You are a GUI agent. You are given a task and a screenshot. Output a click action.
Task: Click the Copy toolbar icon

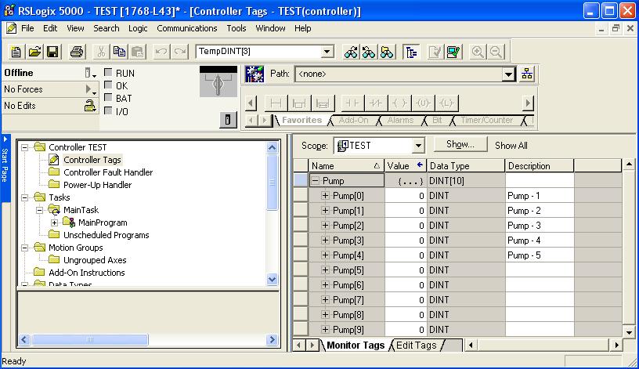click(x=119, y=52)
